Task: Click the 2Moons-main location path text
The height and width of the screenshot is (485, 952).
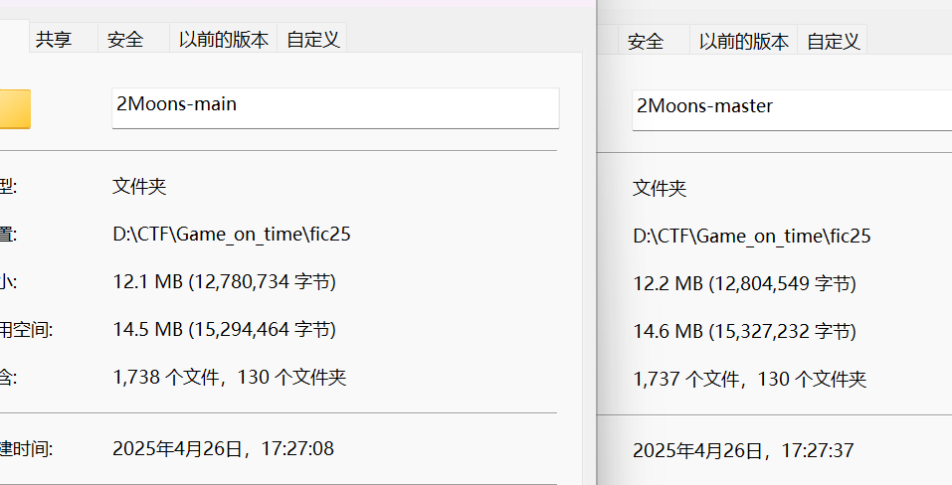Action: tap(232, 235)
